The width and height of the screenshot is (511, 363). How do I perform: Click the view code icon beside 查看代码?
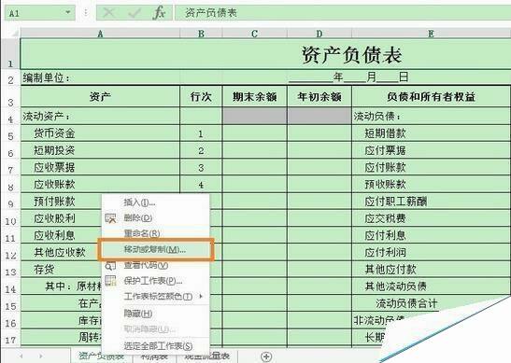[110, 266]
